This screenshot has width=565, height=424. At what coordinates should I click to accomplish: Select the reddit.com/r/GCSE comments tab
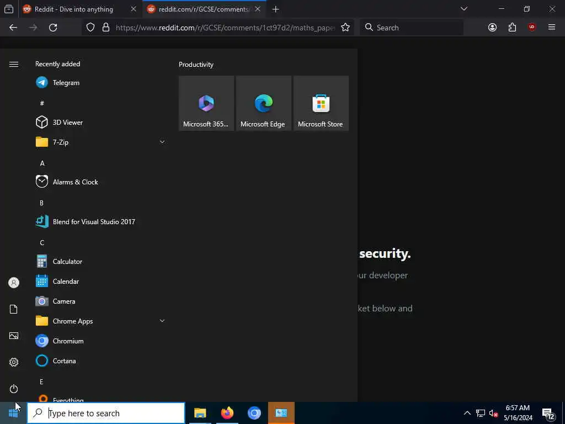click(204, 9)
